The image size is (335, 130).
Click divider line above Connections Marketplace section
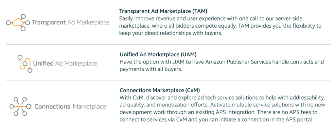[168, 80]
